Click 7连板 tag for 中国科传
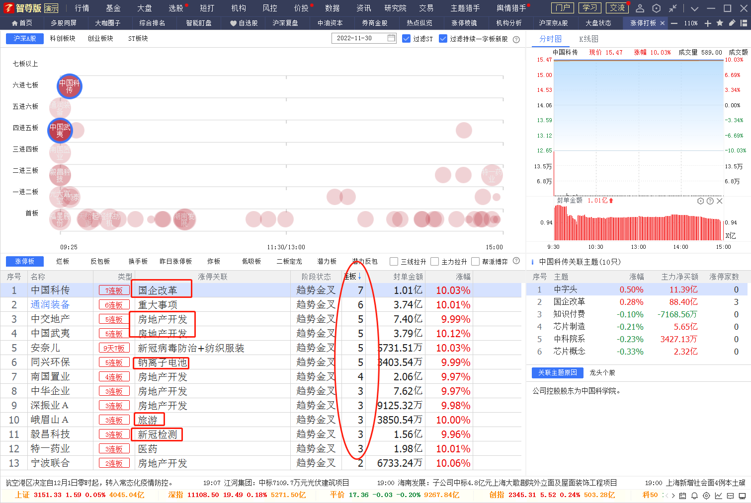Screen dimensions: 751x503 point(114,290)
